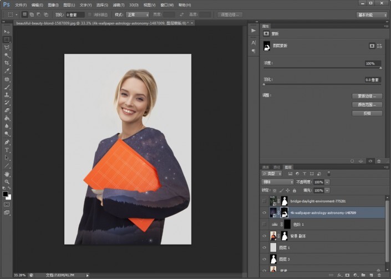Select the Zoom tool
The width and height of the screenshot is (391, 279).
coord(7,181)
